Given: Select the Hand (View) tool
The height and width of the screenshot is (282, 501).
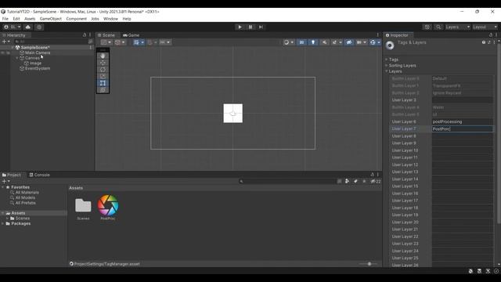Looking at the screenshot, I should [103, 56].
